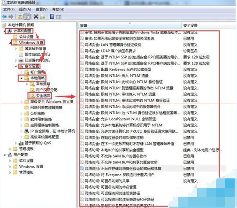The height and width of the screenshot is (208, 237).
Task: Open the 文件(F) menu
Action: (9, 9)
